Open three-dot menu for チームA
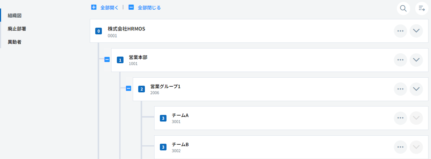 point(401,118)
